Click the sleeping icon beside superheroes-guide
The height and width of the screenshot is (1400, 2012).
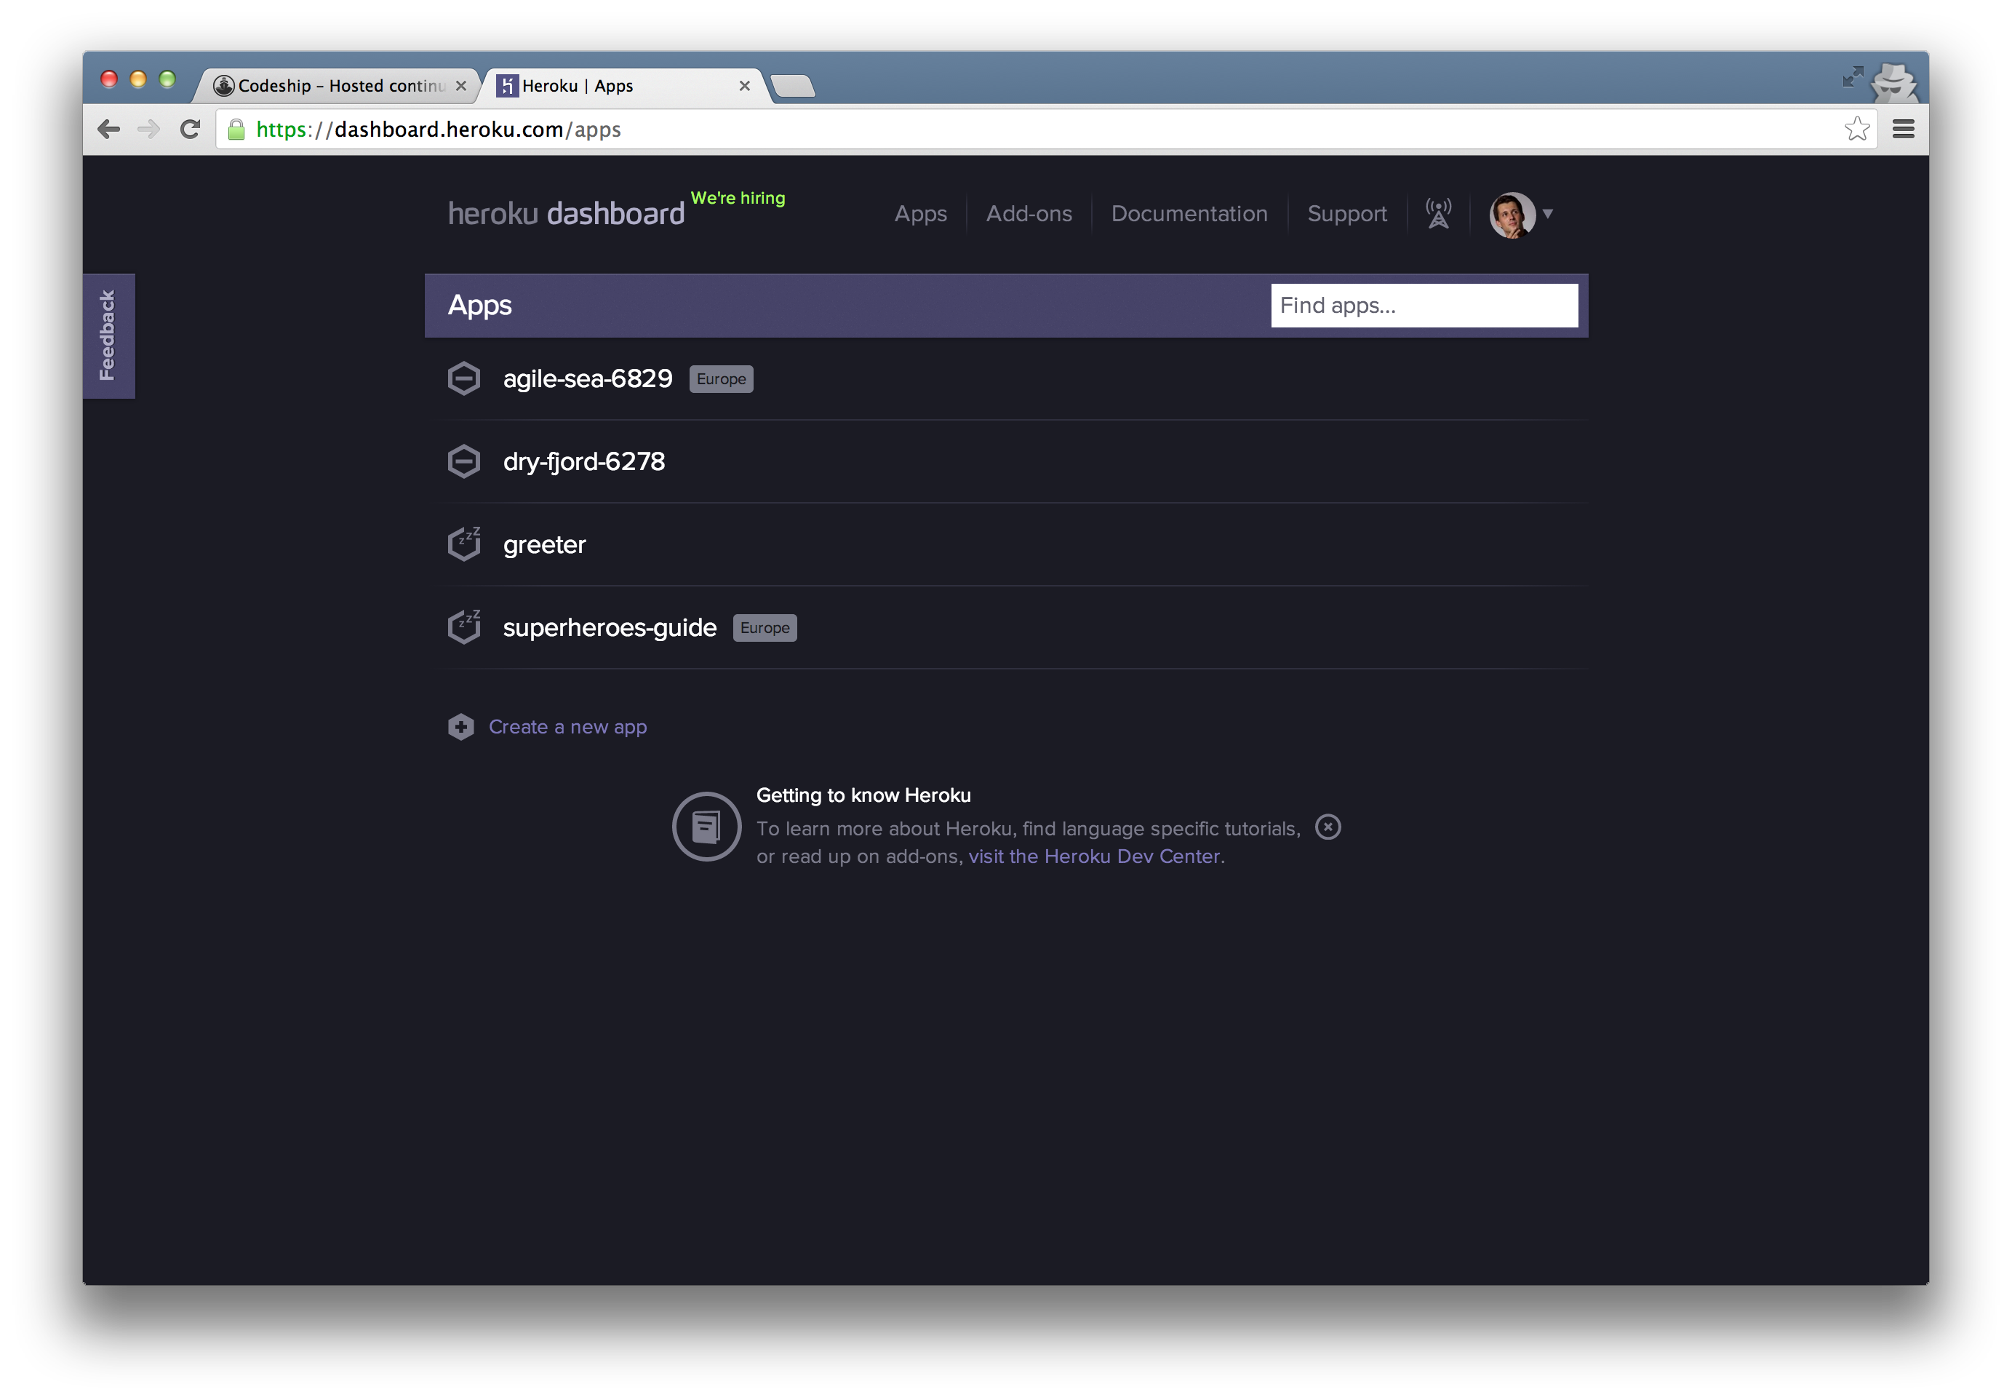[x=463, y=627]
